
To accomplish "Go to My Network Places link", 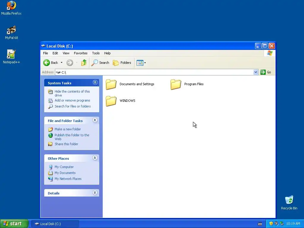I will [68, 179].
